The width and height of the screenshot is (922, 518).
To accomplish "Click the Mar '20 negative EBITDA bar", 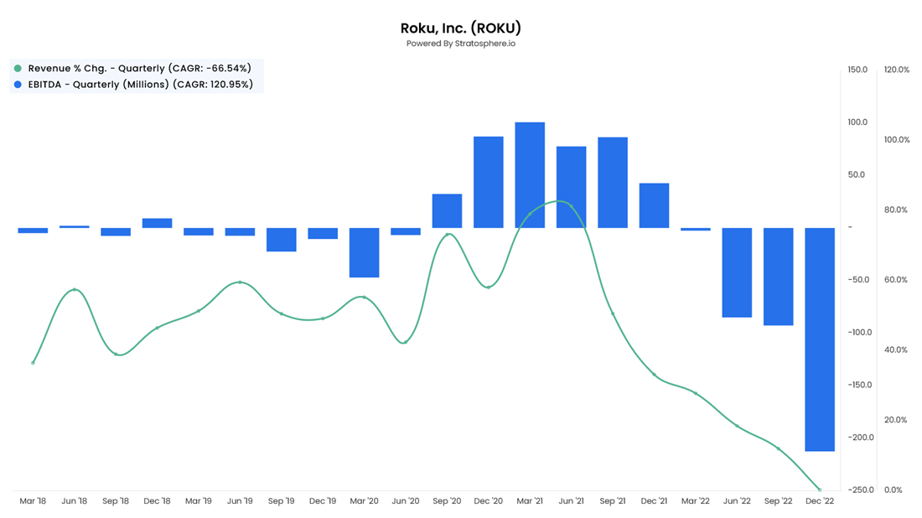I will click(x=364, y=252).
